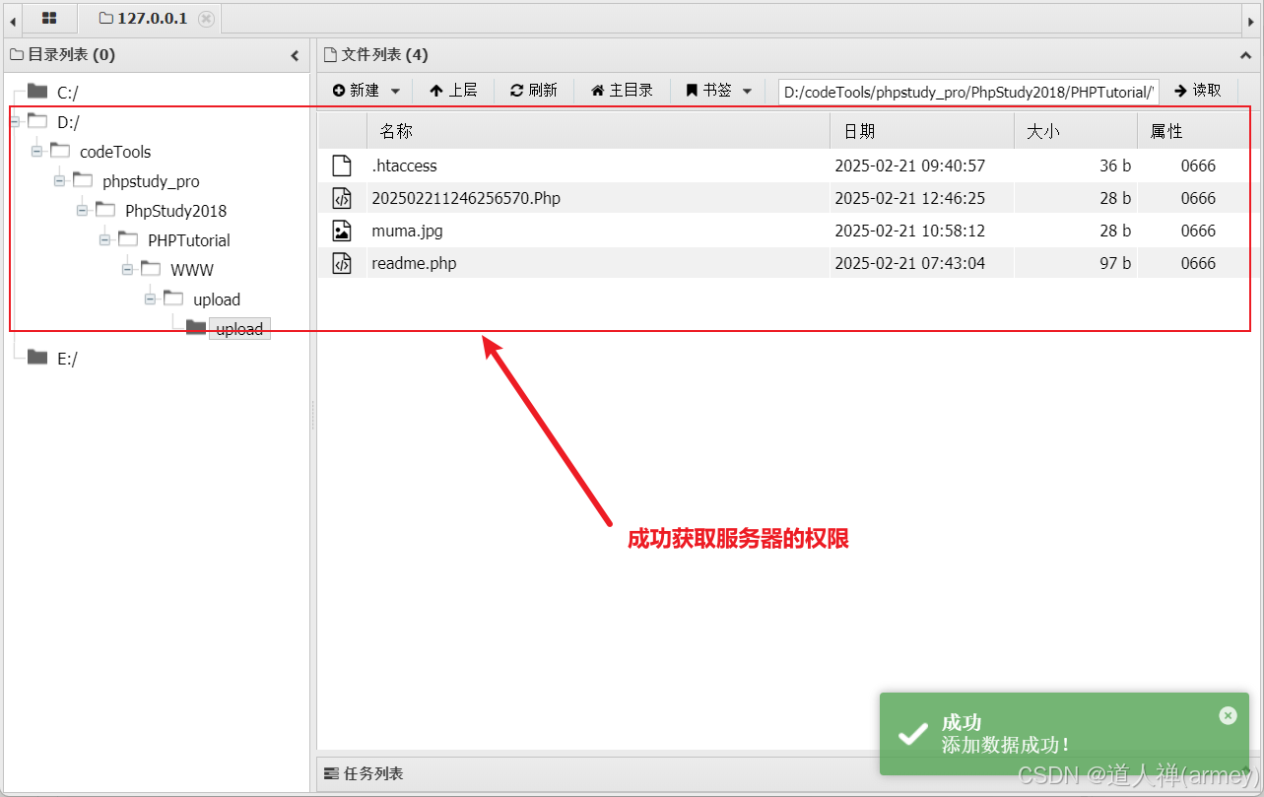
Task: Click the .htaccess file icon
Action: (x=342, y=166)
